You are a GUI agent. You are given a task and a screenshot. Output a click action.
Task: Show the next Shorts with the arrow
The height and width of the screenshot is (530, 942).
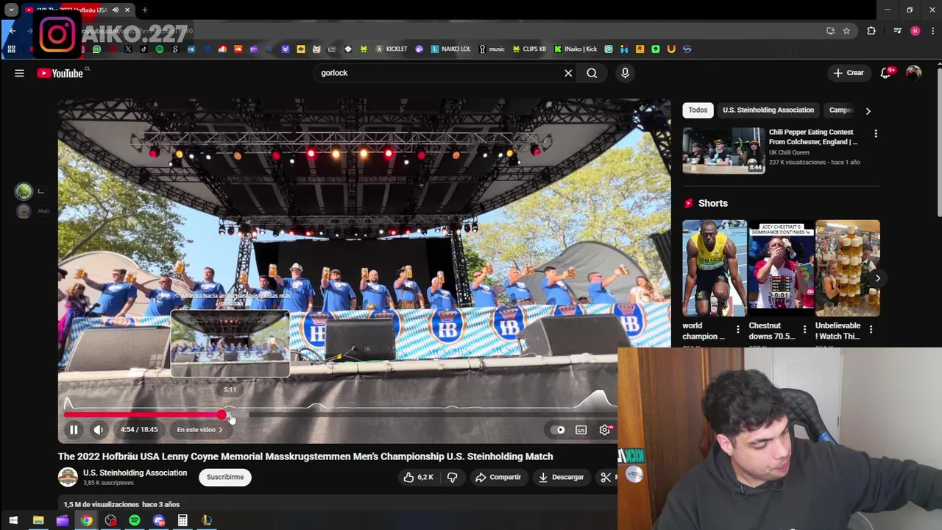pos(877,278)
